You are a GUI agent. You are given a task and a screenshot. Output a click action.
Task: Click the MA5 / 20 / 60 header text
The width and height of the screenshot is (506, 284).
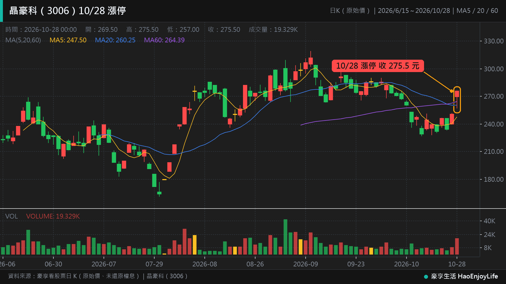tap(477, 11)
